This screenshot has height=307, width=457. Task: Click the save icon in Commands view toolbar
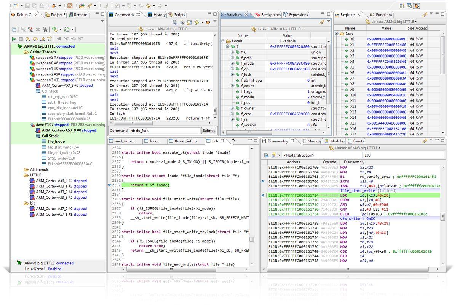pos(175,22)
